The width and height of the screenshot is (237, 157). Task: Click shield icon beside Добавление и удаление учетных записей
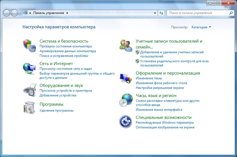[137, 52]
